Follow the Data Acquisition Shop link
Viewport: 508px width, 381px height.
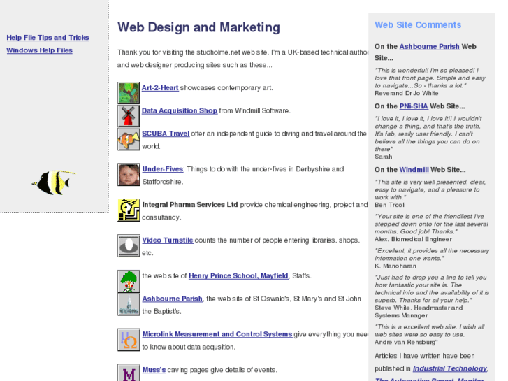(179, 110)
